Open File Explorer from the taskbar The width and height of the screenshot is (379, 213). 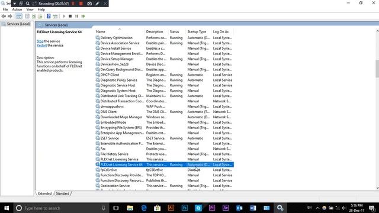pyautogui.click(x=130, y=208)
